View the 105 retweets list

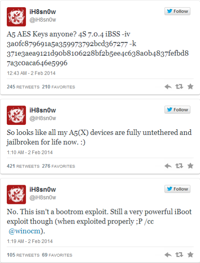tap(23, 255)
